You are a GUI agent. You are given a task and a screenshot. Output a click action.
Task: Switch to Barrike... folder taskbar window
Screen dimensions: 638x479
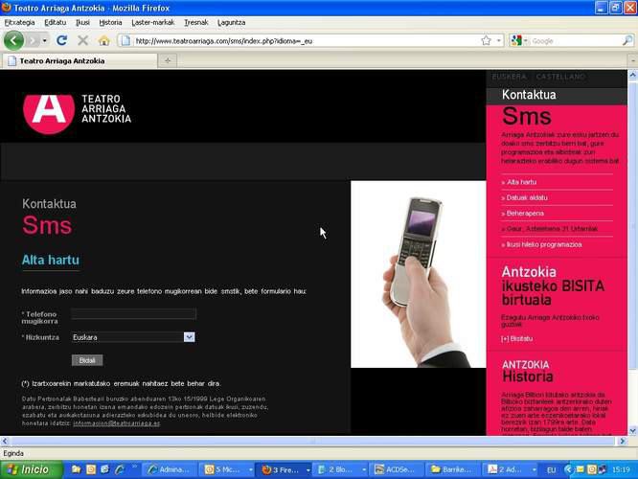coord(453,469)
